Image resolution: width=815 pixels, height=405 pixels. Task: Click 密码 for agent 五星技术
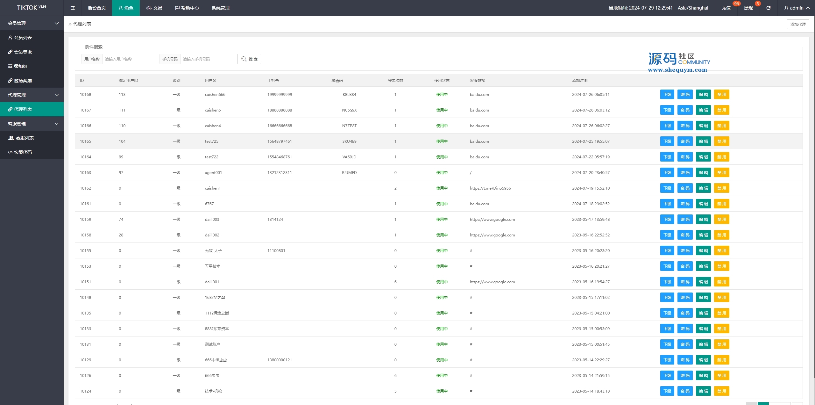[685, 266]
